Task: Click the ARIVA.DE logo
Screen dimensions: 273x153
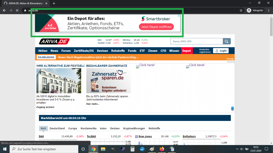Action: coord(54,41)
